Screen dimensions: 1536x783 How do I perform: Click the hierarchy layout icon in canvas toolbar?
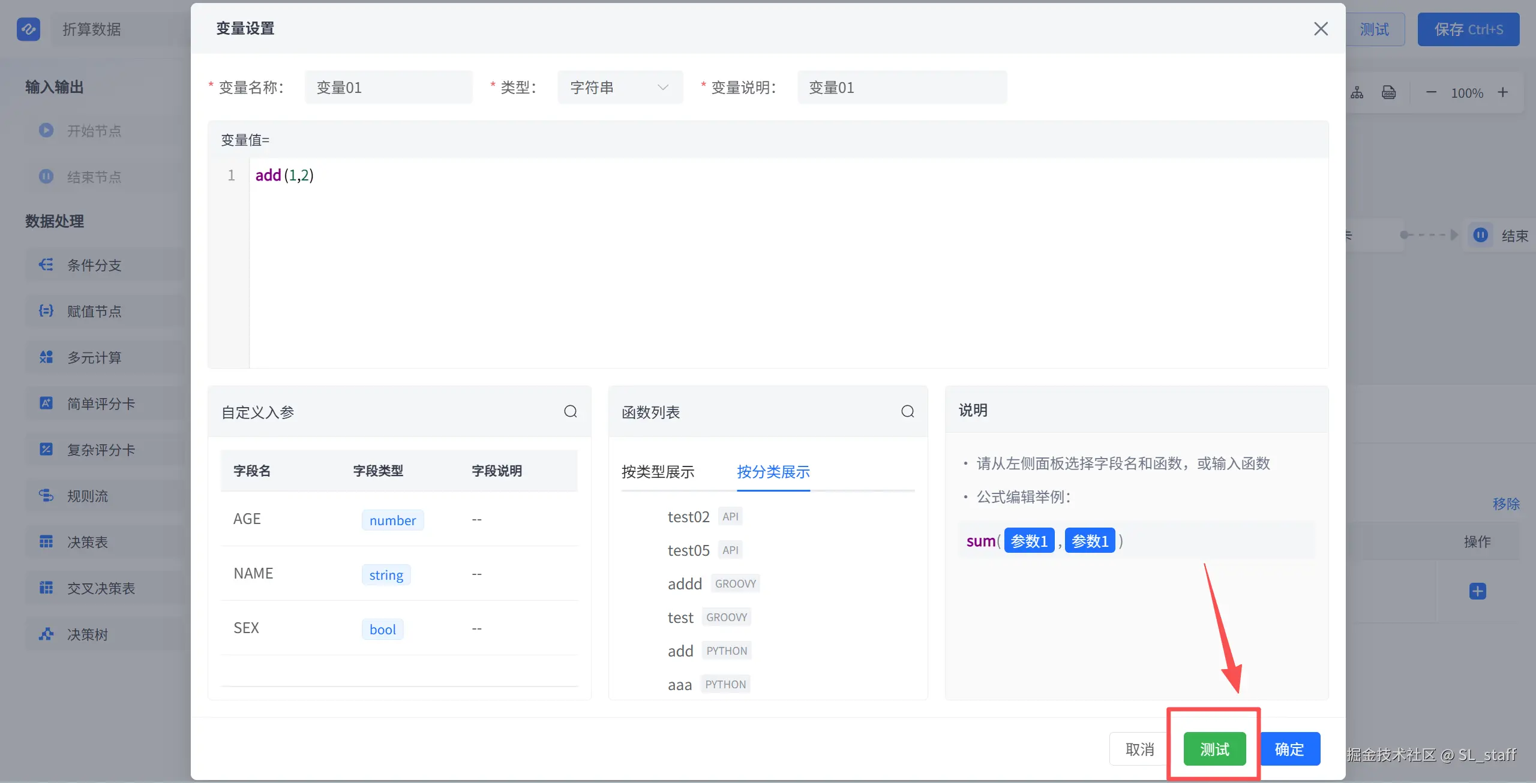pyautogui.click(x=1357, y=93)
